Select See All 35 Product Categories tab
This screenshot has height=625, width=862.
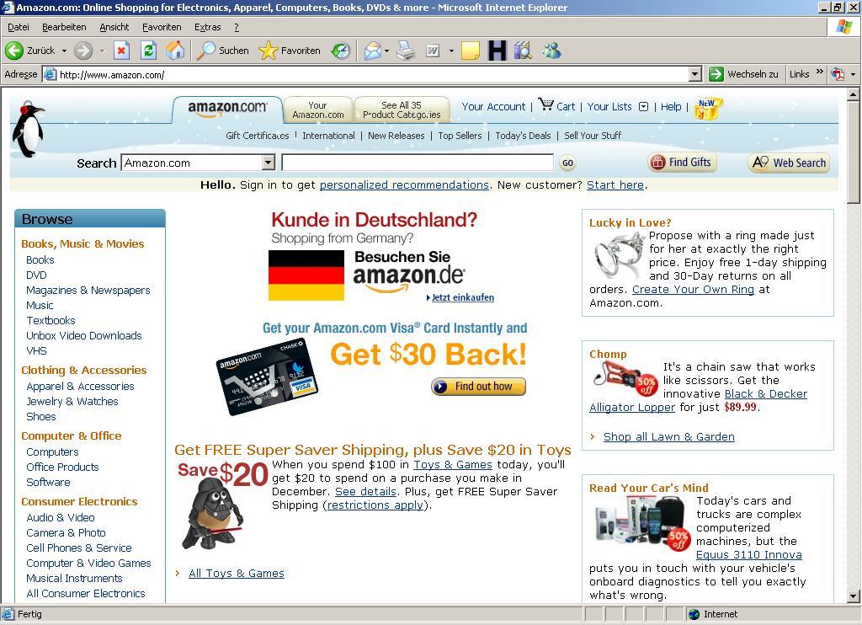402,110
